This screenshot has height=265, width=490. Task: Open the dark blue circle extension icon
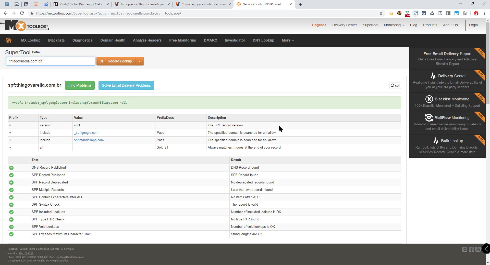coord(424,13)
